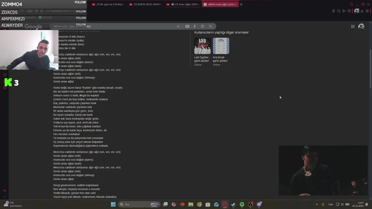Viewport: 372px width, 209px height.
Task: Open the Lab Cypher şarkı sözleri link
Action: pyautogui.click(x=201, y=59)
